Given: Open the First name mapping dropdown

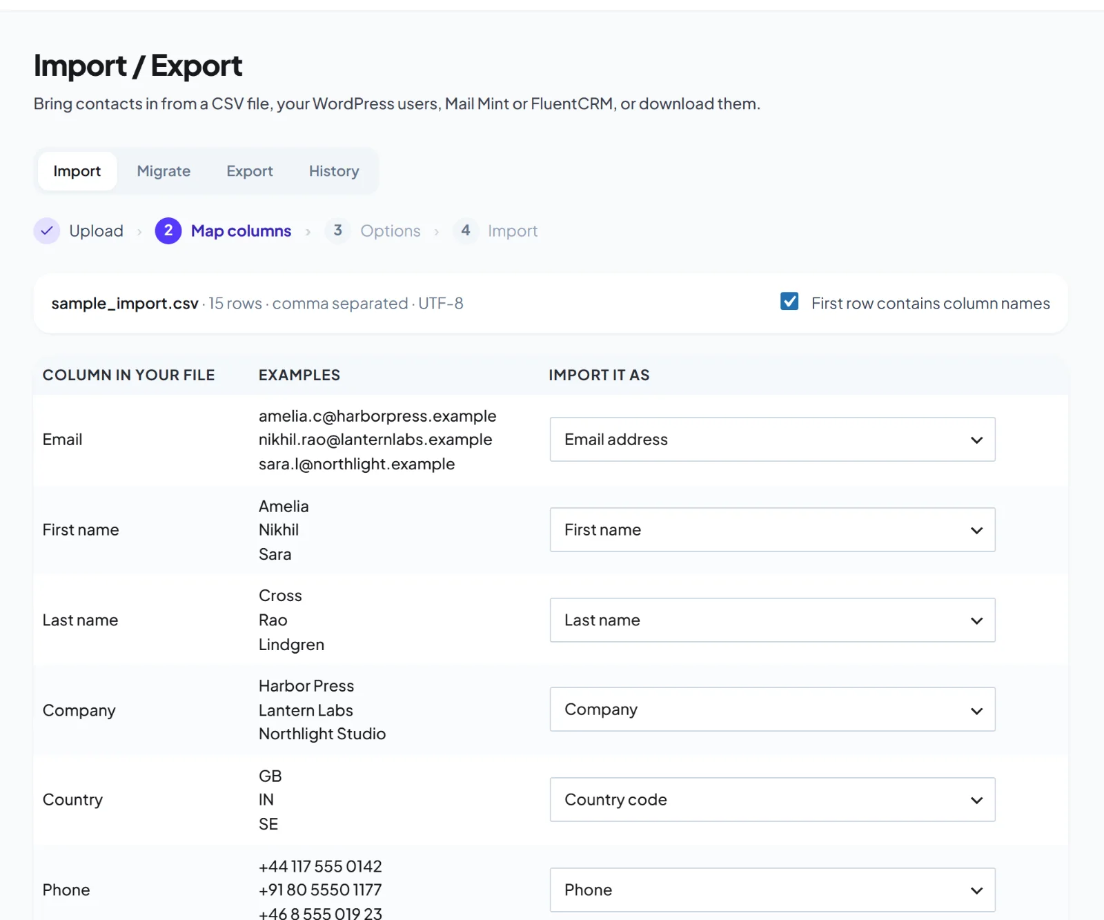Looking at the screenshot, I should pos(772,530).
